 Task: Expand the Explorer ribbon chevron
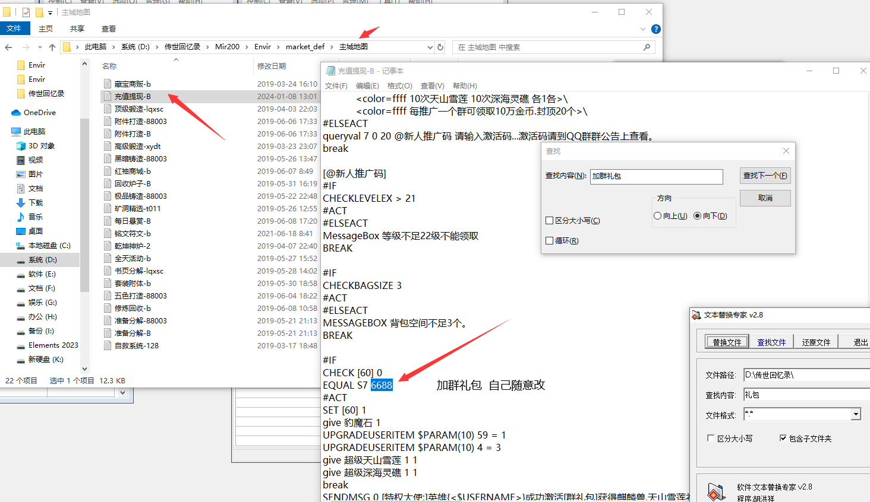[x=643, y=29]
